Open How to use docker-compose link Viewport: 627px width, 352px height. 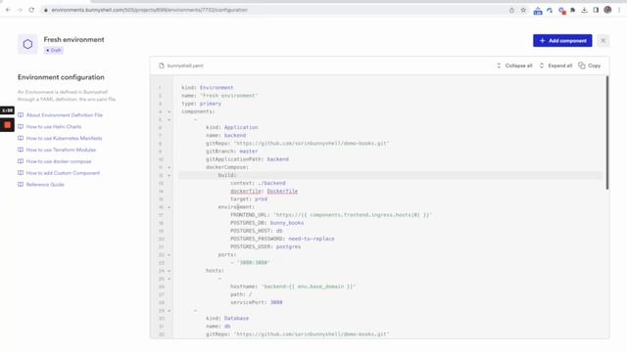pos(59,161)
